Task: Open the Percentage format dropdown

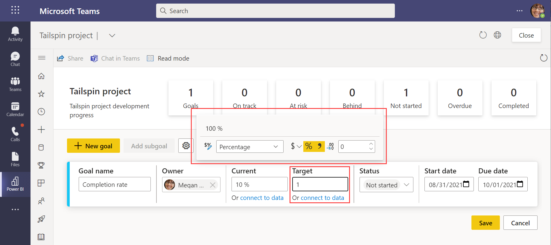Action: click(250, 147)
